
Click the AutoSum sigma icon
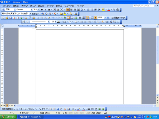point(118,22)
